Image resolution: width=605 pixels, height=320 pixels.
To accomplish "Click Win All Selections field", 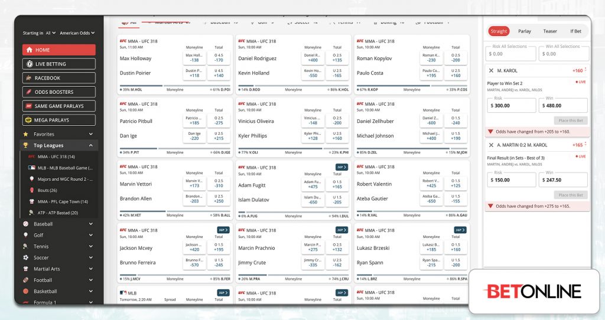I will coord(564,54).
